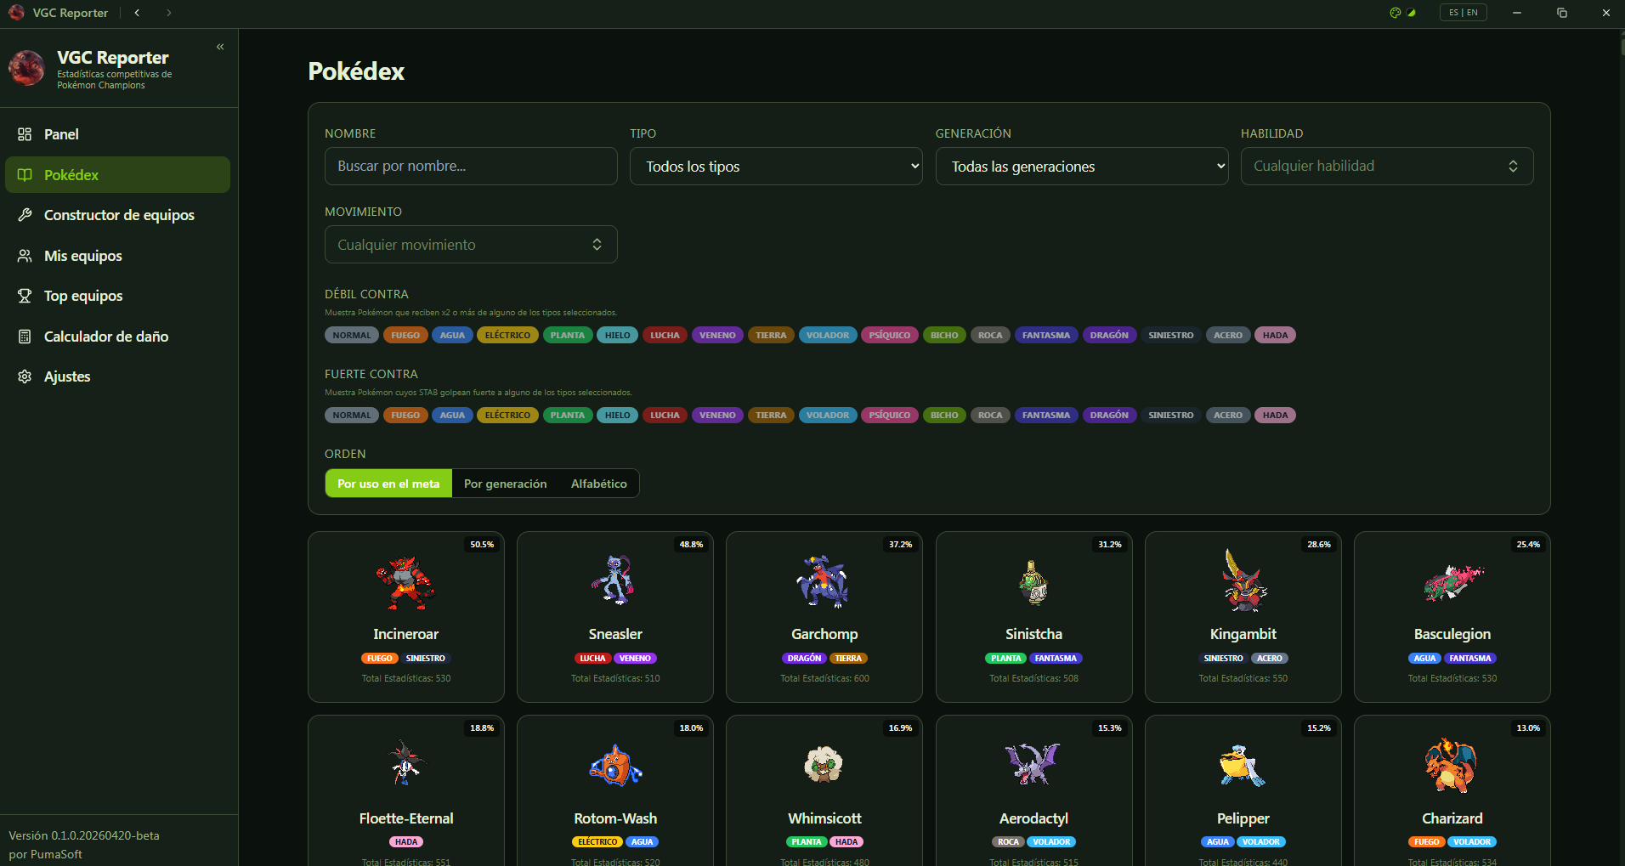1625x866 pixels.
Task: Click the Rotom-Wash sprite
Action: tap(615, 766)
